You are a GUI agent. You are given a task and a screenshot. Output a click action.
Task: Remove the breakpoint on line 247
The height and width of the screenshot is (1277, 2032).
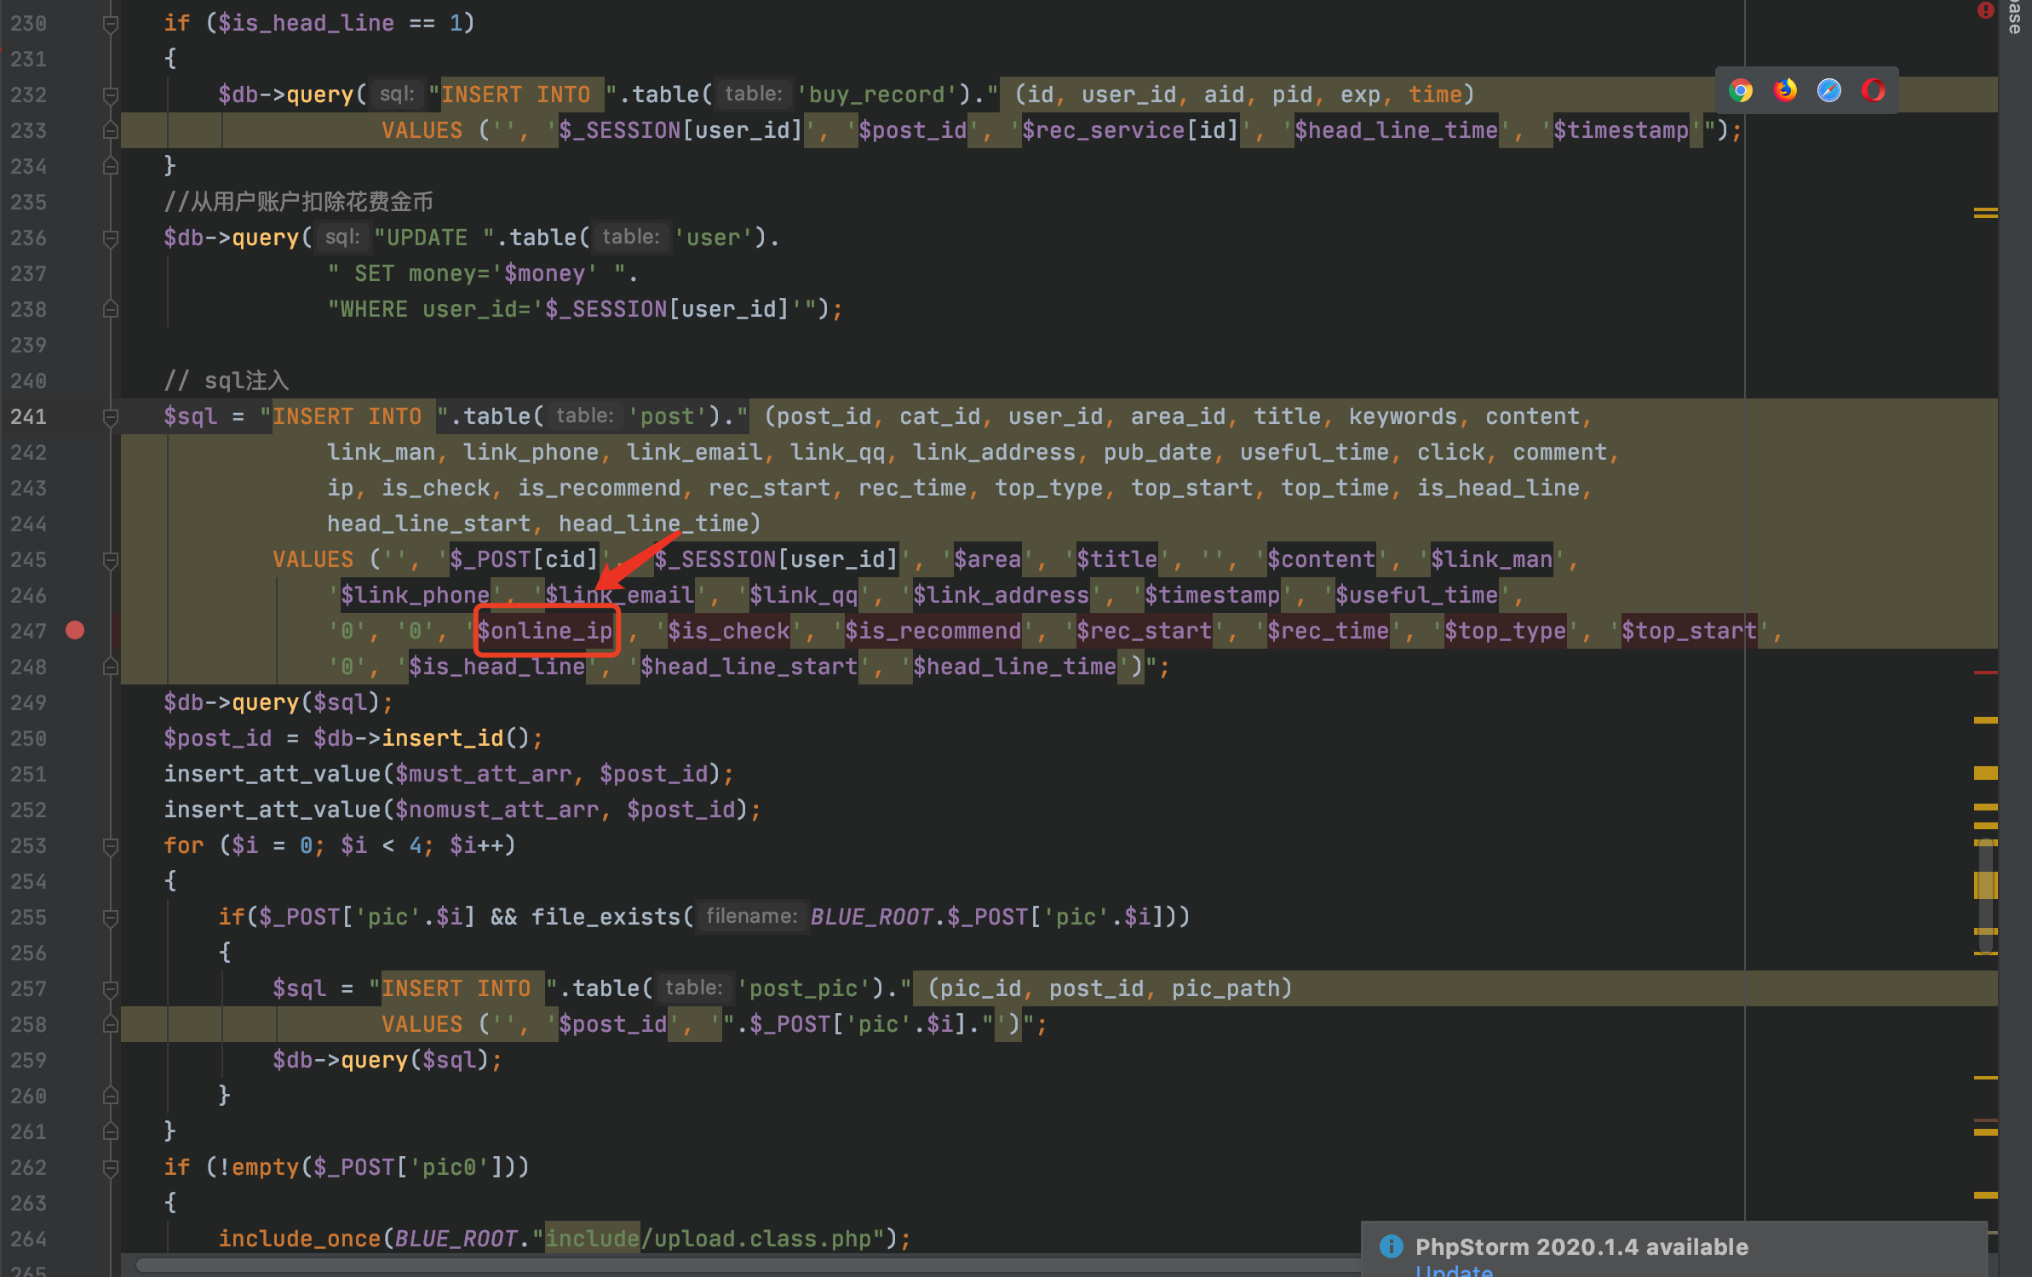pyautogui.click(x=75, y=630)
